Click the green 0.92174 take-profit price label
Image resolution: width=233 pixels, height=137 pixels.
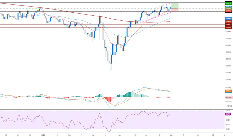pyautogui.click(x=228, y=3)
